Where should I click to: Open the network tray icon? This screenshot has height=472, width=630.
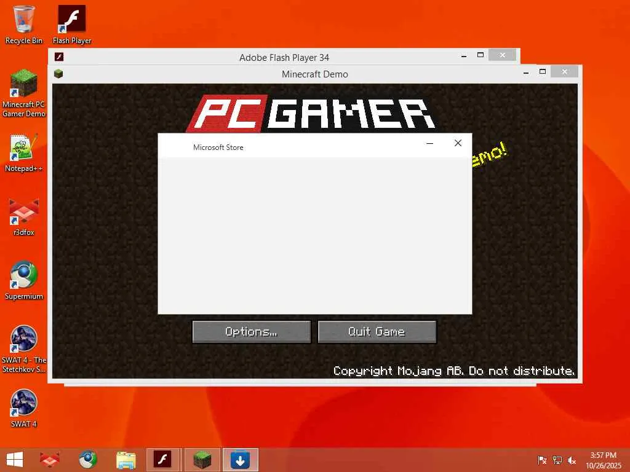coord(557,460)
